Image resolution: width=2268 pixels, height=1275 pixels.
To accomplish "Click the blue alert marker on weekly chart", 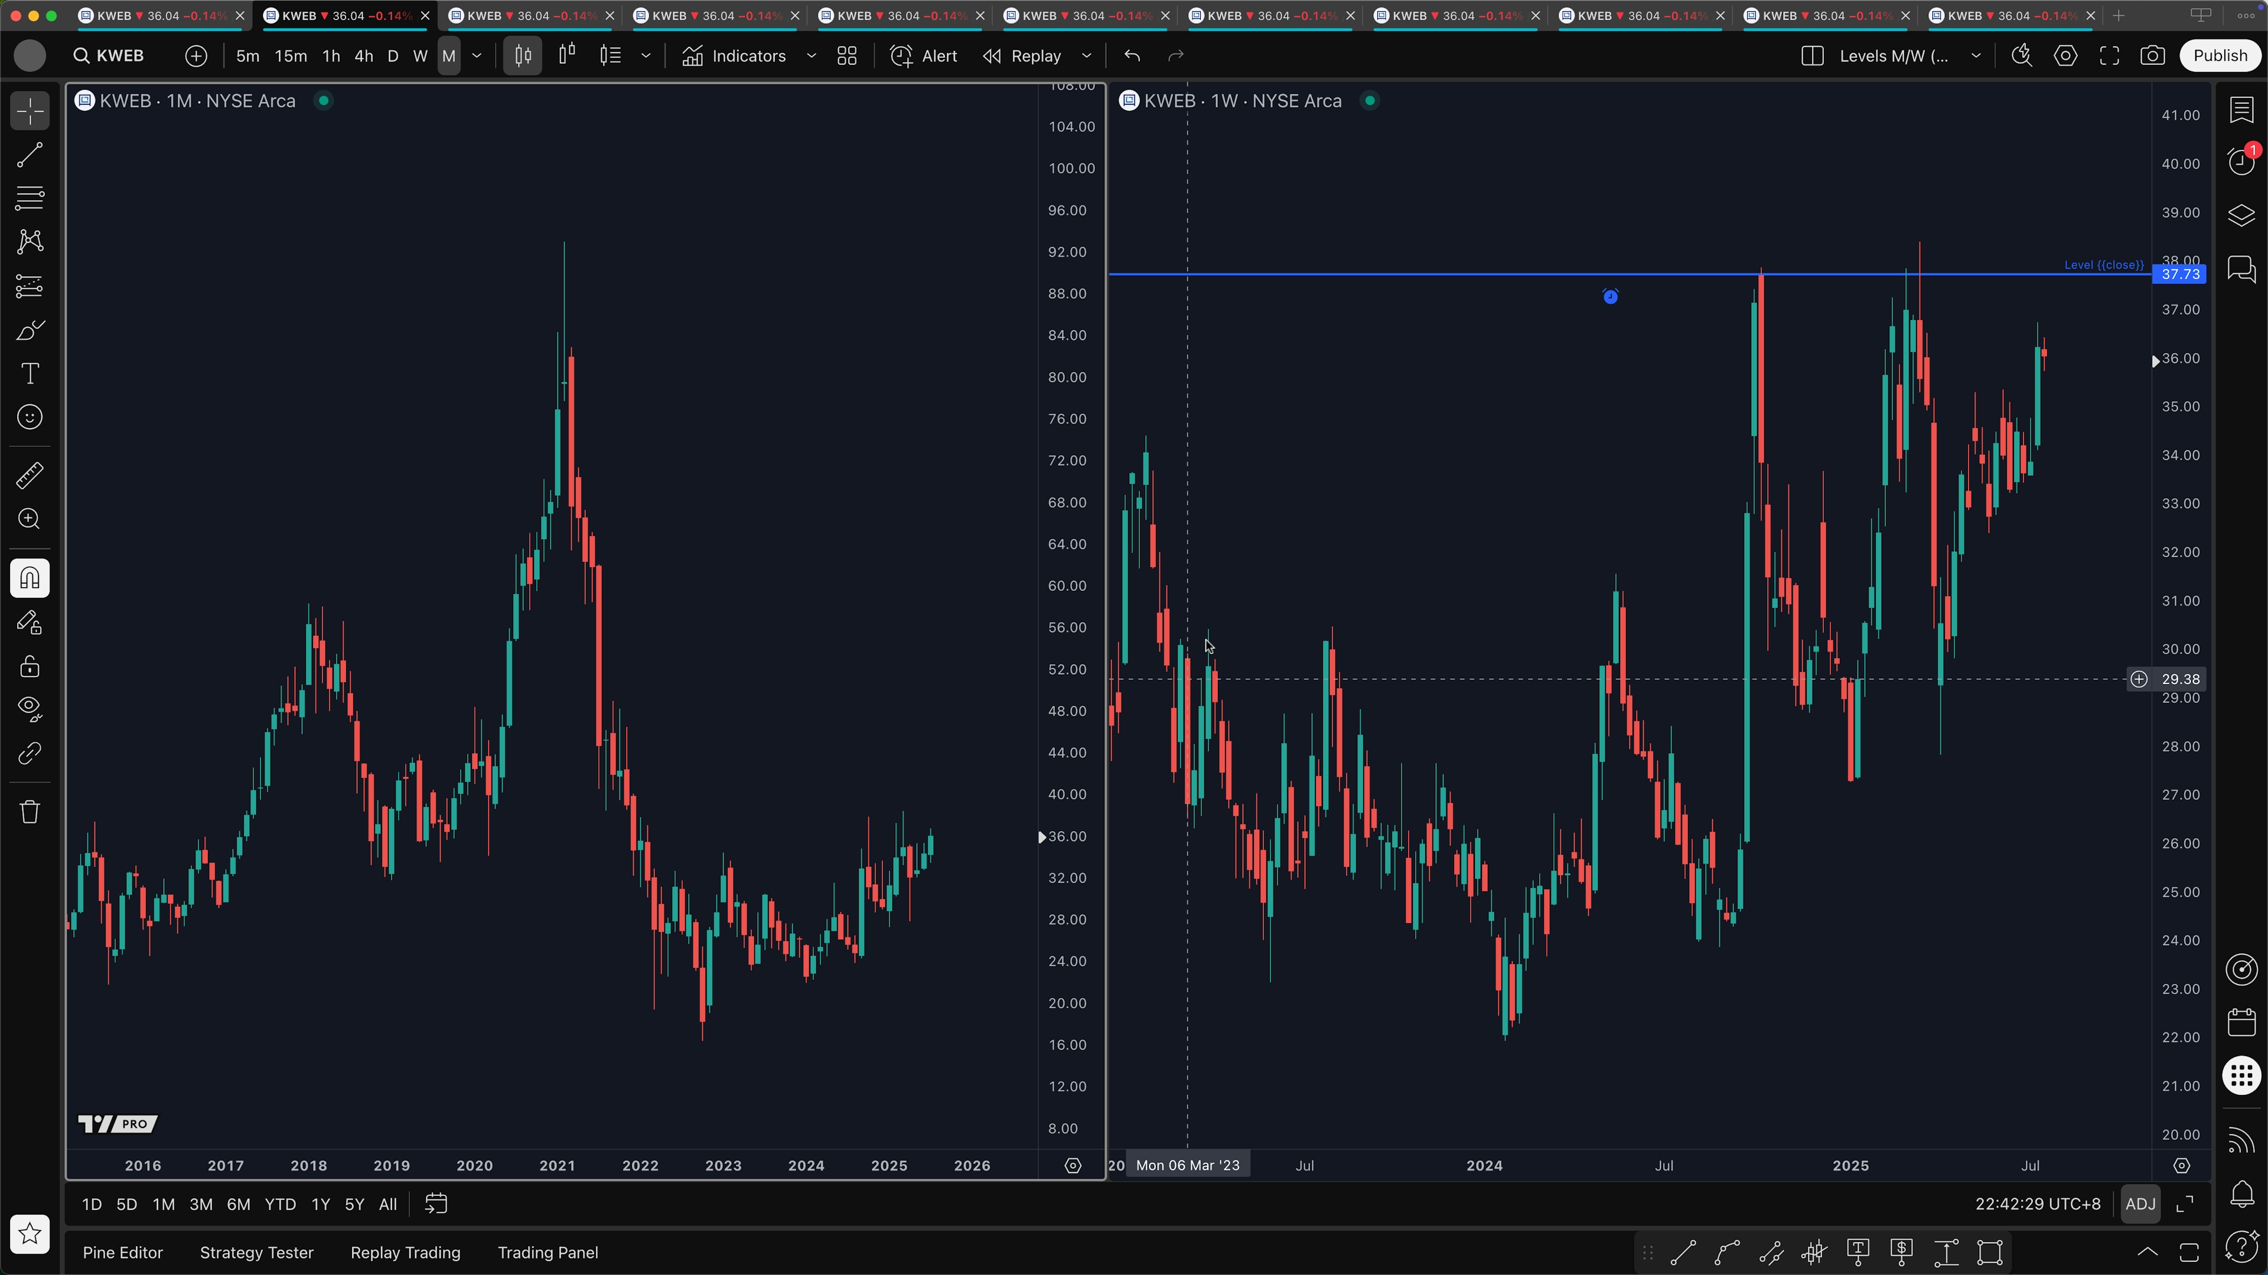I will coord(1610,296).
